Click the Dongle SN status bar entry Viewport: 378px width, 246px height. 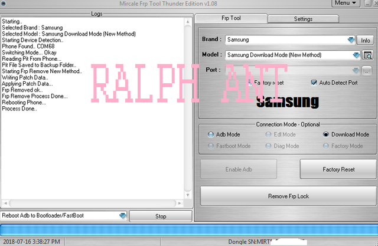point(268,242)
